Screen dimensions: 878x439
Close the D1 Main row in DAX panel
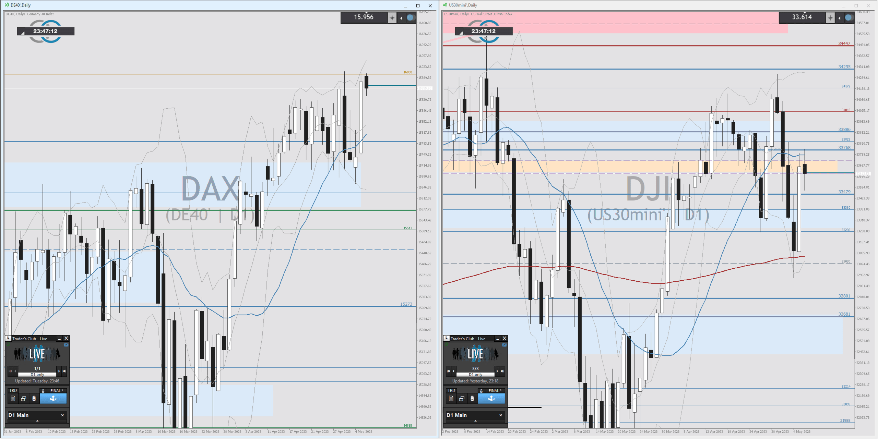click(62, 415)
